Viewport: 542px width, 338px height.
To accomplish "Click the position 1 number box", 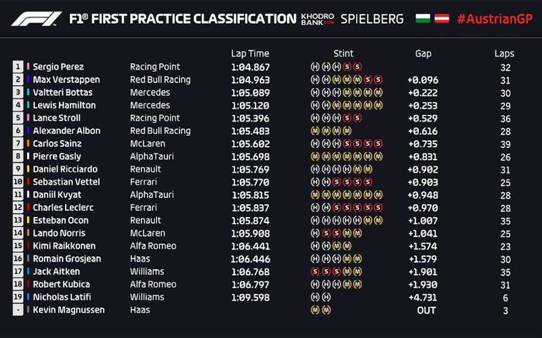I will (x=17, y=67).
